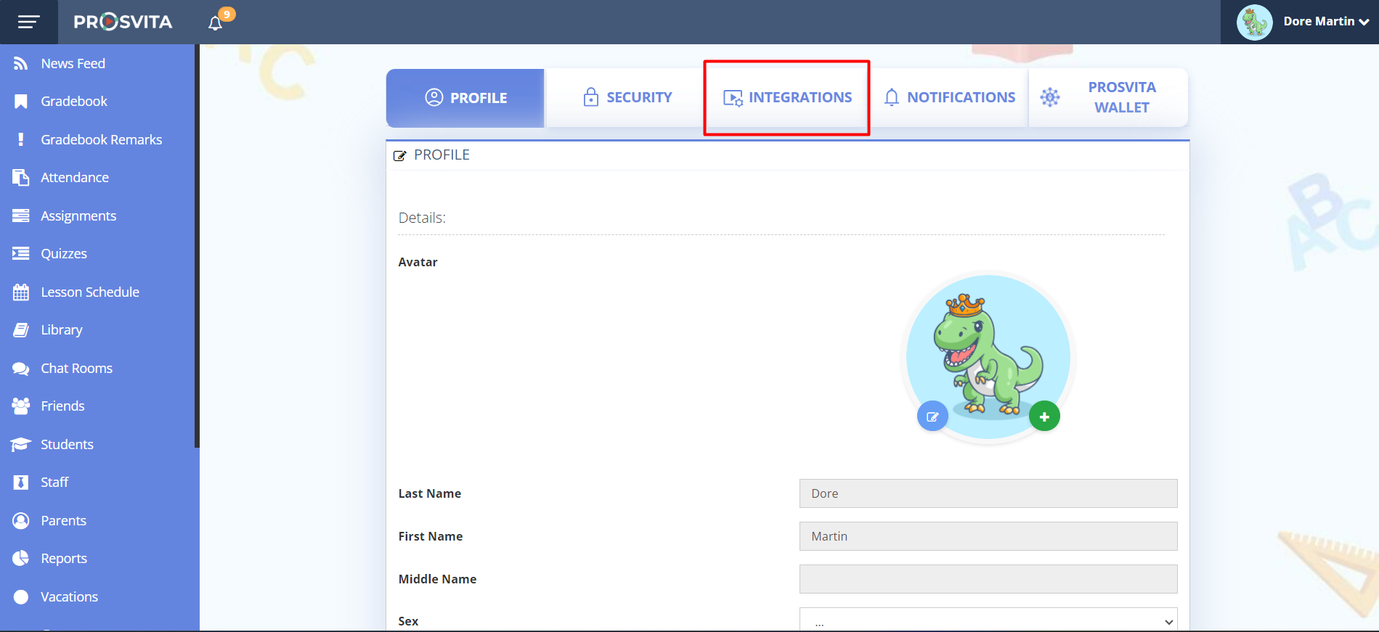The height and width of the screenshot is (632, 1379).
Task: Open the Sex dropdown selector
Action: [988, 620]
